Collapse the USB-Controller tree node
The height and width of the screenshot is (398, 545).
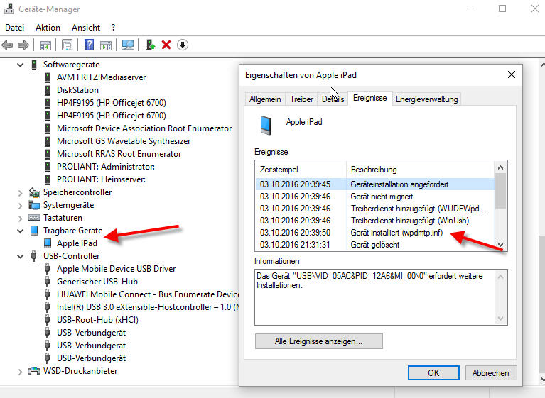(20, 256)
